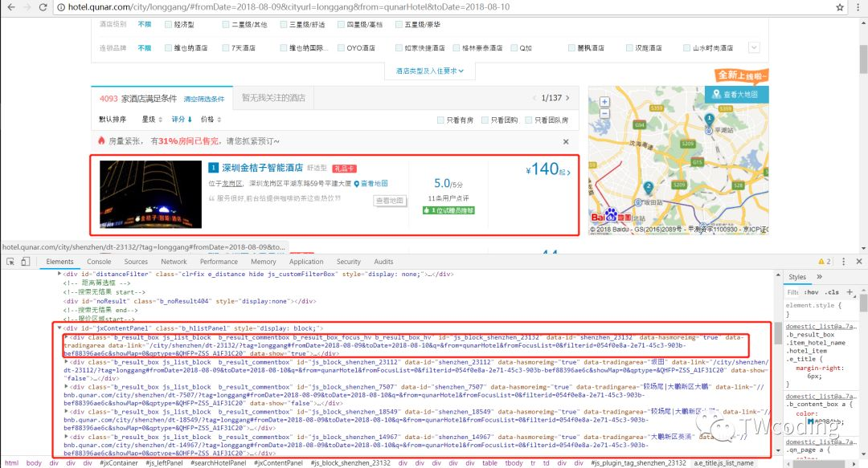This screenshot has height=468, width=868.
Task: Click the 1位试睡员推荐 green badge
Action: point(448,211)
